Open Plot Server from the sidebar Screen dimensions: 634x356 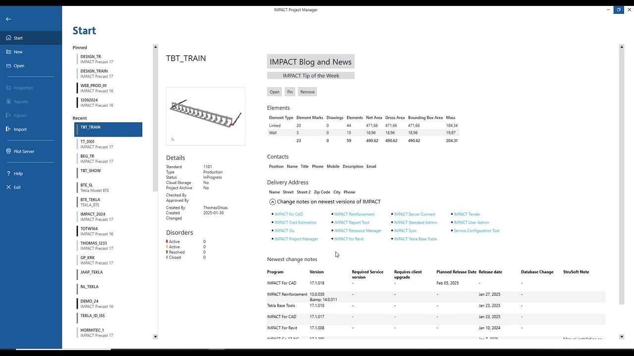pyautogui.click(x=31, y=151)
